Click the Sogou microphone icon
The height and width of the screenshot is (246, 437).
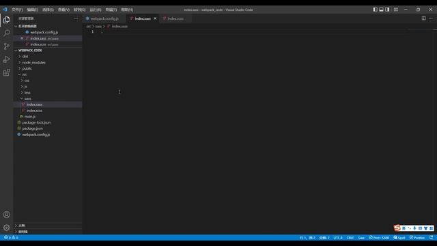pos(414,228)
